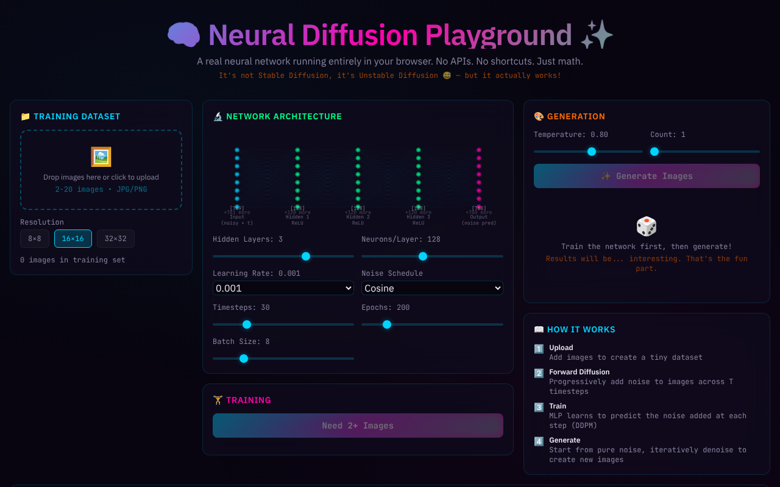780x487 pixels.
Task: Click the Need 2+ Images training button
Action: 358,425
